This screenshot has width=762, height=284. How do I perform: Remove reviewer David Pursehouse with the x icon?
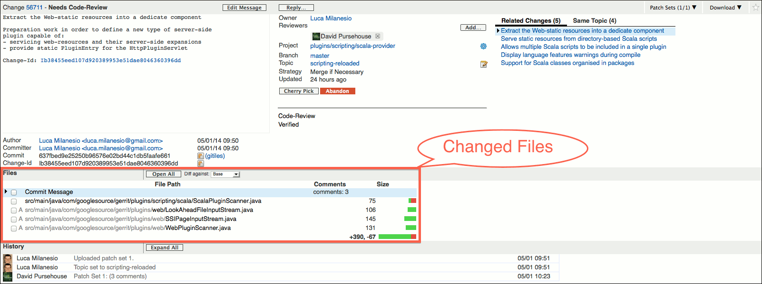tap(378, 36)
